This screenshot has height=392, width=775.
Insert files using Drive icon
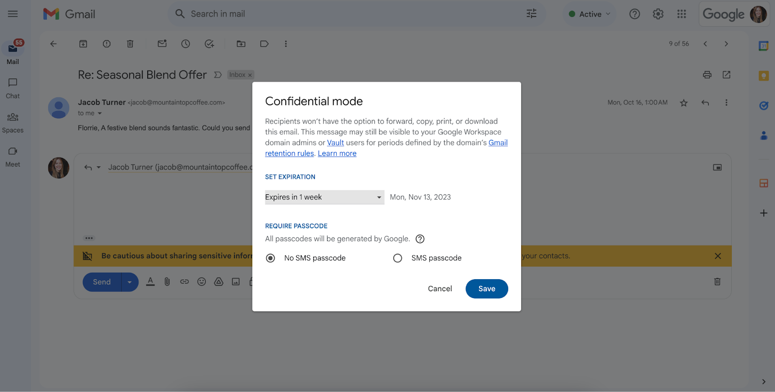coord(219,282)
